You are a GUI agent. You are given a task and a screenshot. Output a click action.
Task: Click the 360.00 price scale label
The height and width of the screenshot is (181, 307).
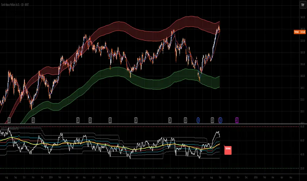pyautogui.click(x=303, y=17)
